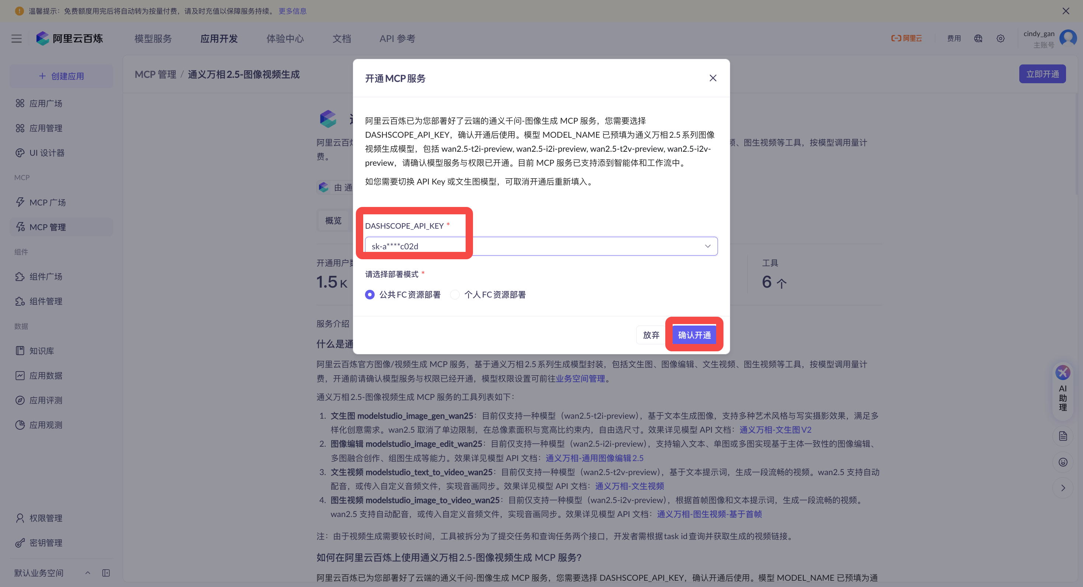The image size is (1083, 587).
Task: Open 模型服务 top menu
Action: pyautogui.click(x=153, y=39)
